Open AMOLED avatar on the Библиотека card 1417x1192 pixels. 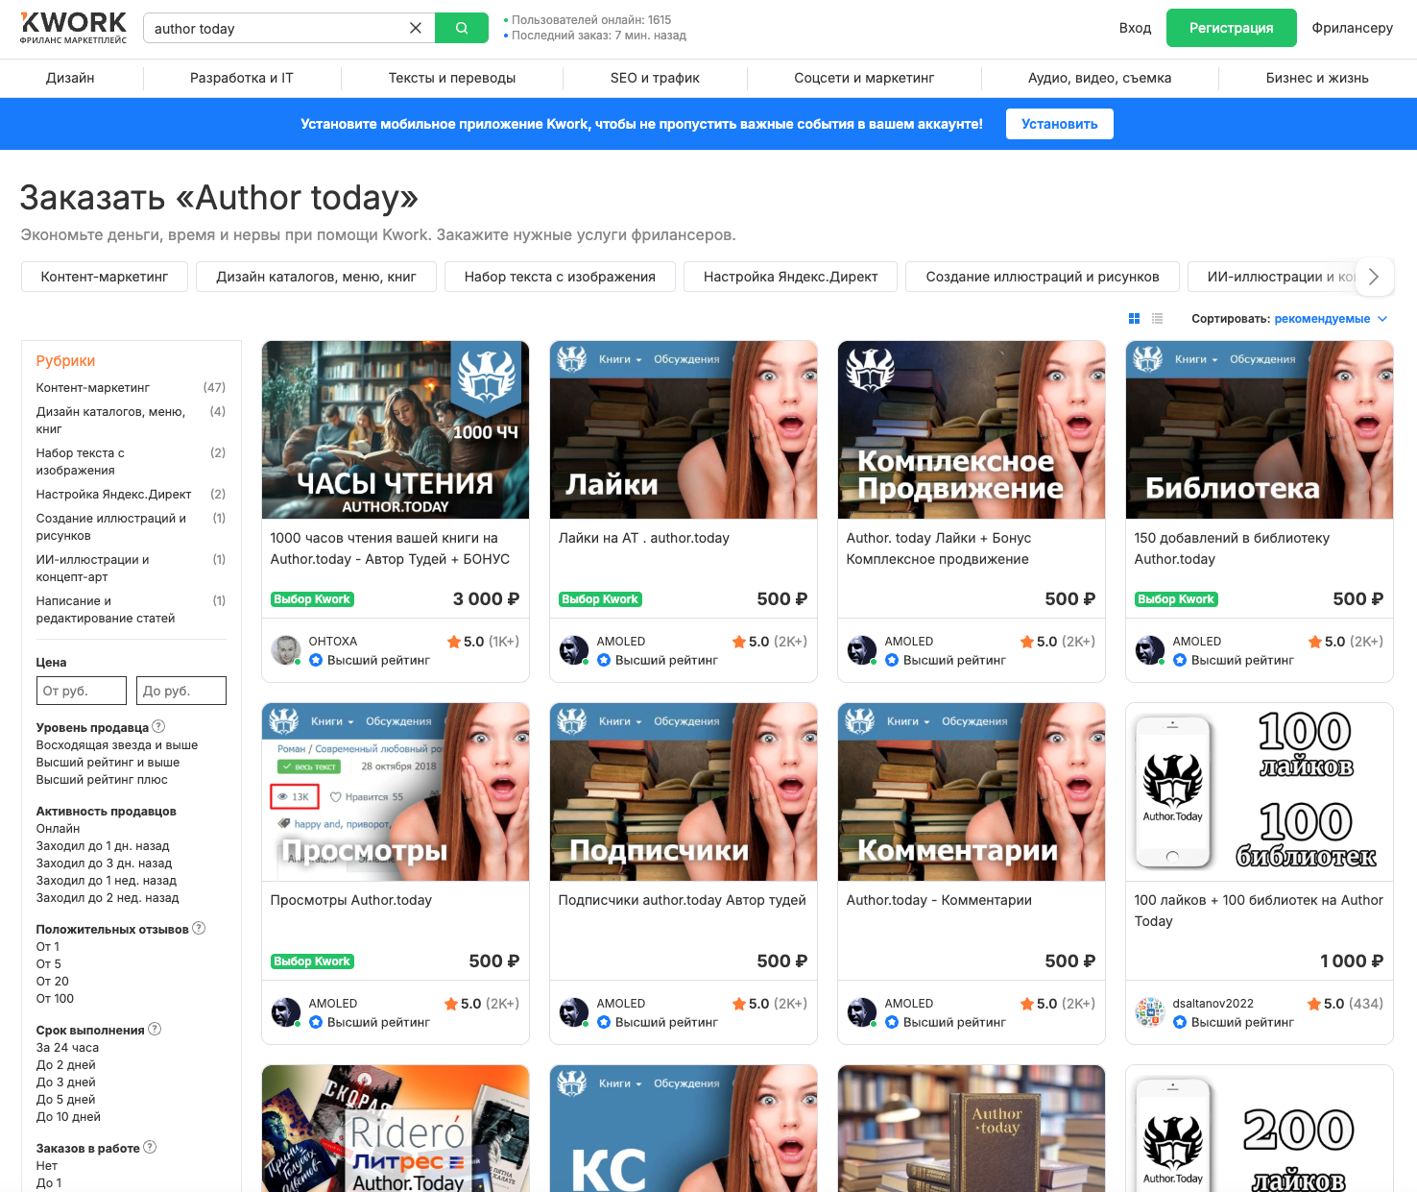click(1150, 650)
